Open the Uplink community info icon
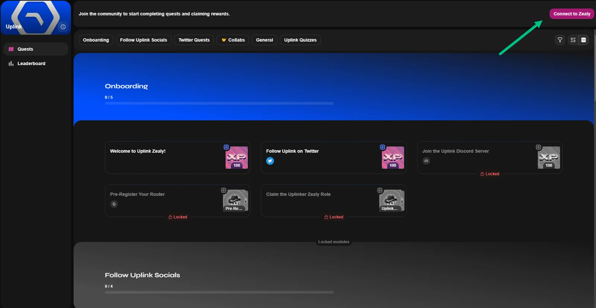Image resolution: width=596 pixels, height=308 pixels. coord(63,27)
